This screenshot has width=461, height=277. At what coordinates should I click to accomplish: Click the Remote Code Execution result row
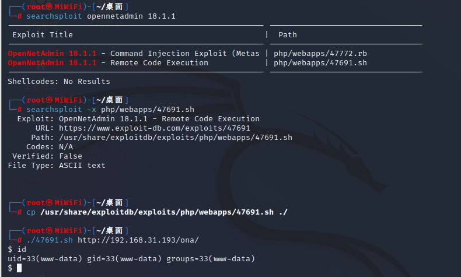[108, 63]
